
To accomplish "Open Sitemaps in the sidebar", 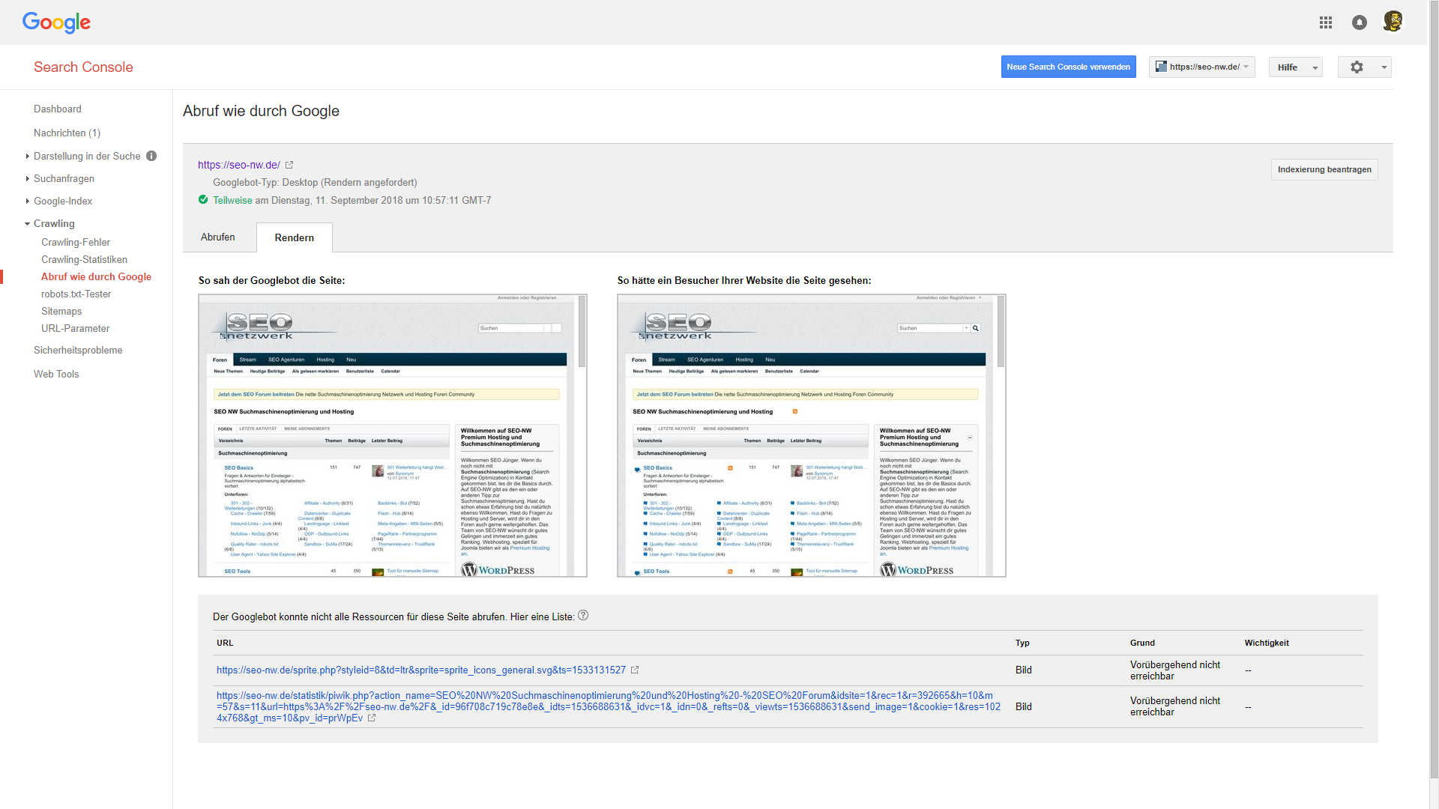I will (61, 311).
